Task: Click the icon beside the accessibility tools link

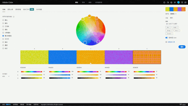Action: click(166, 42)
